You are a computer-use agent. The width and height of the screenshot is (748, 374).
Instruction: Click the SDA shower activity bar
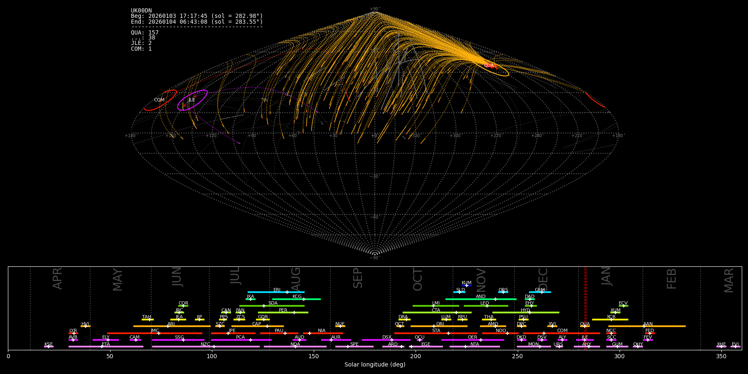(272, 306)
